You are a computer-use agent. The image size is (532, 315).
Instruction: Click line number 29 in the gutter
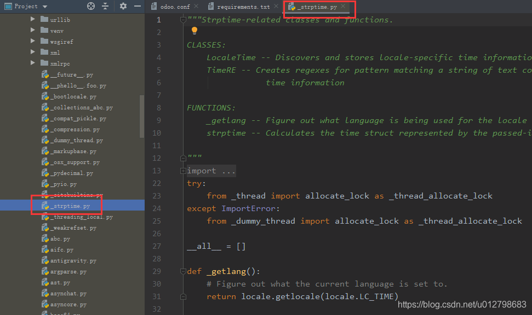pos(157,271)
